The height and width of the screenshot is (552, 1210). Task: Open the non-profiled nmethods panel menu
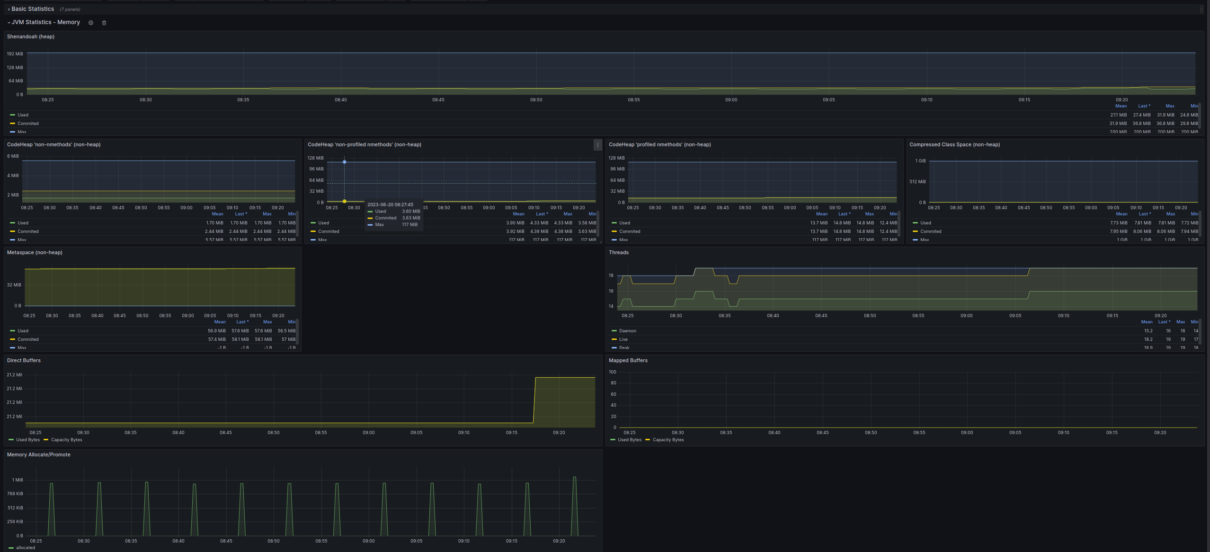pos(597,145)
